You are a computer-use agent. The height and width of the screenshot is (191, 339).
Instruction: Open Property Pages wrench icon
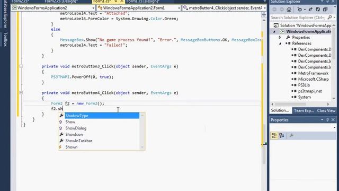[x=291, y=136]
